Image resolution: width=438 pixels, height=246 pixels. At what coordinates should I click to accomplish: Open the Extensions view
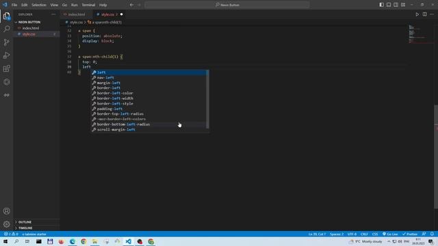pyautogui.click(x=7, y=68)
